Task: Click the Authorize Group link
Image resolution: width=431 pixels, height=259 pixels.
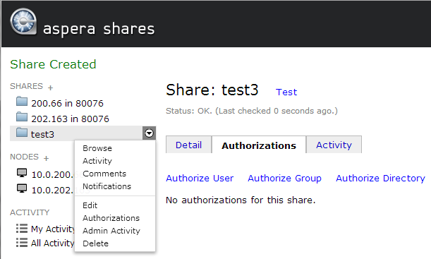Action: [x=284, y=178]
